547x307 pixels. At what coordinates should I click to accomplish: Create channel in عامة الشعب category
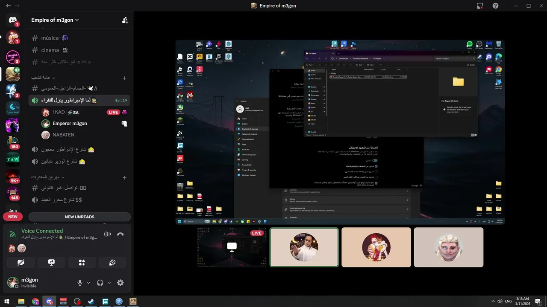[124, 78]
